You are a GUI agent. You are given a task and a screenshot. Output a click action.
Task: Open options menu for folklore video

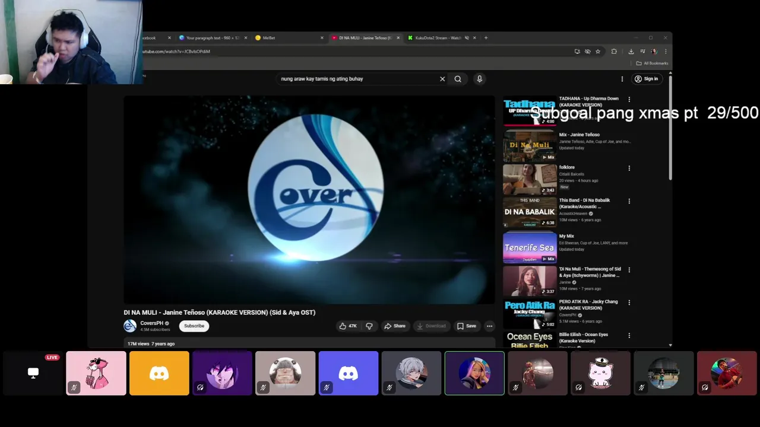(x=629, y=168)
